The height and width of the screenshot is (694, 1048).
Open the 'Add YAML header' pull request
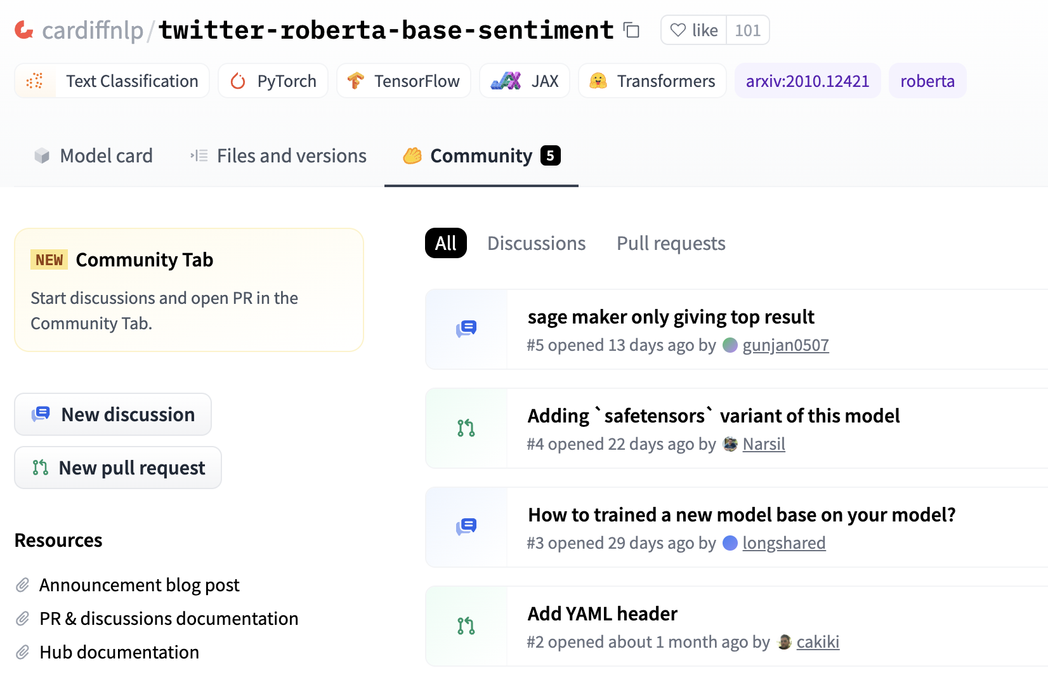pyautogui.click(x=603, y=613)
